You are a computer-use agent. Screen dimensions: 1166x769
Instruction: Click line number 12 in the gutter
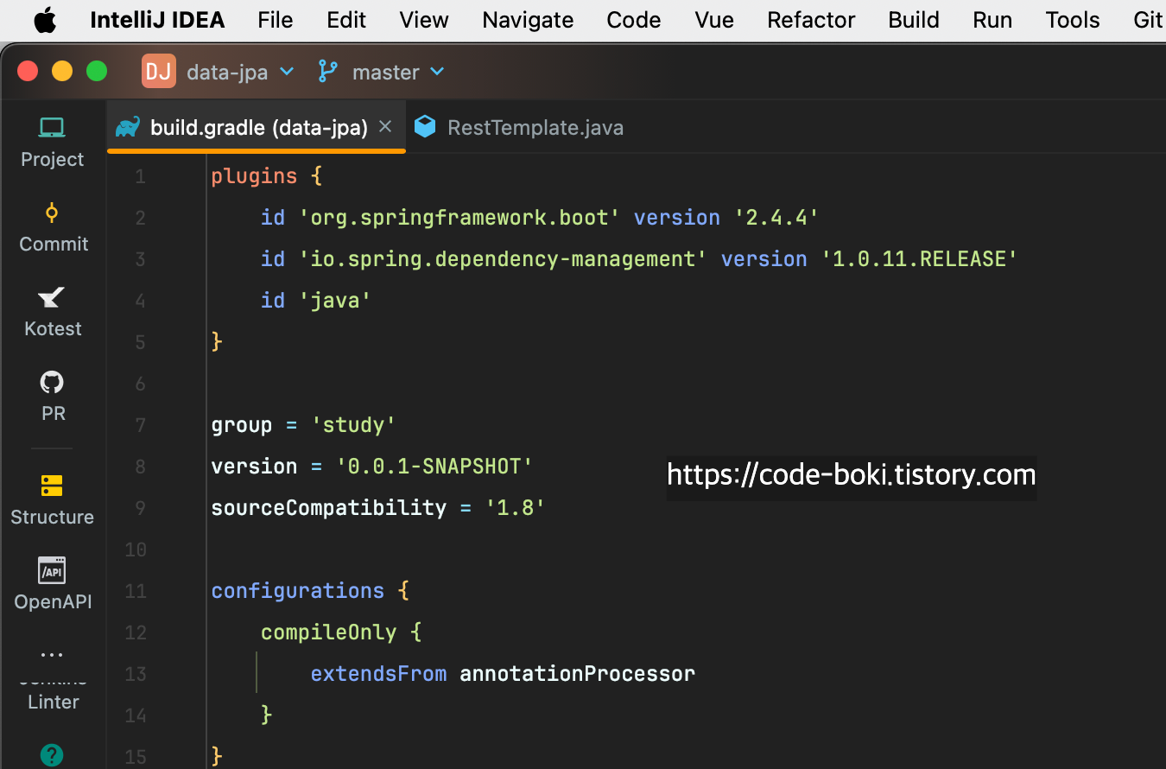point(136,632)
